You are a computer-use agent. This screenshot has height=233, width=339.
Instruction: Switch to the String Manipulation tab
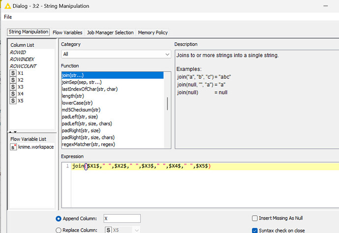[x=29, y=32]
